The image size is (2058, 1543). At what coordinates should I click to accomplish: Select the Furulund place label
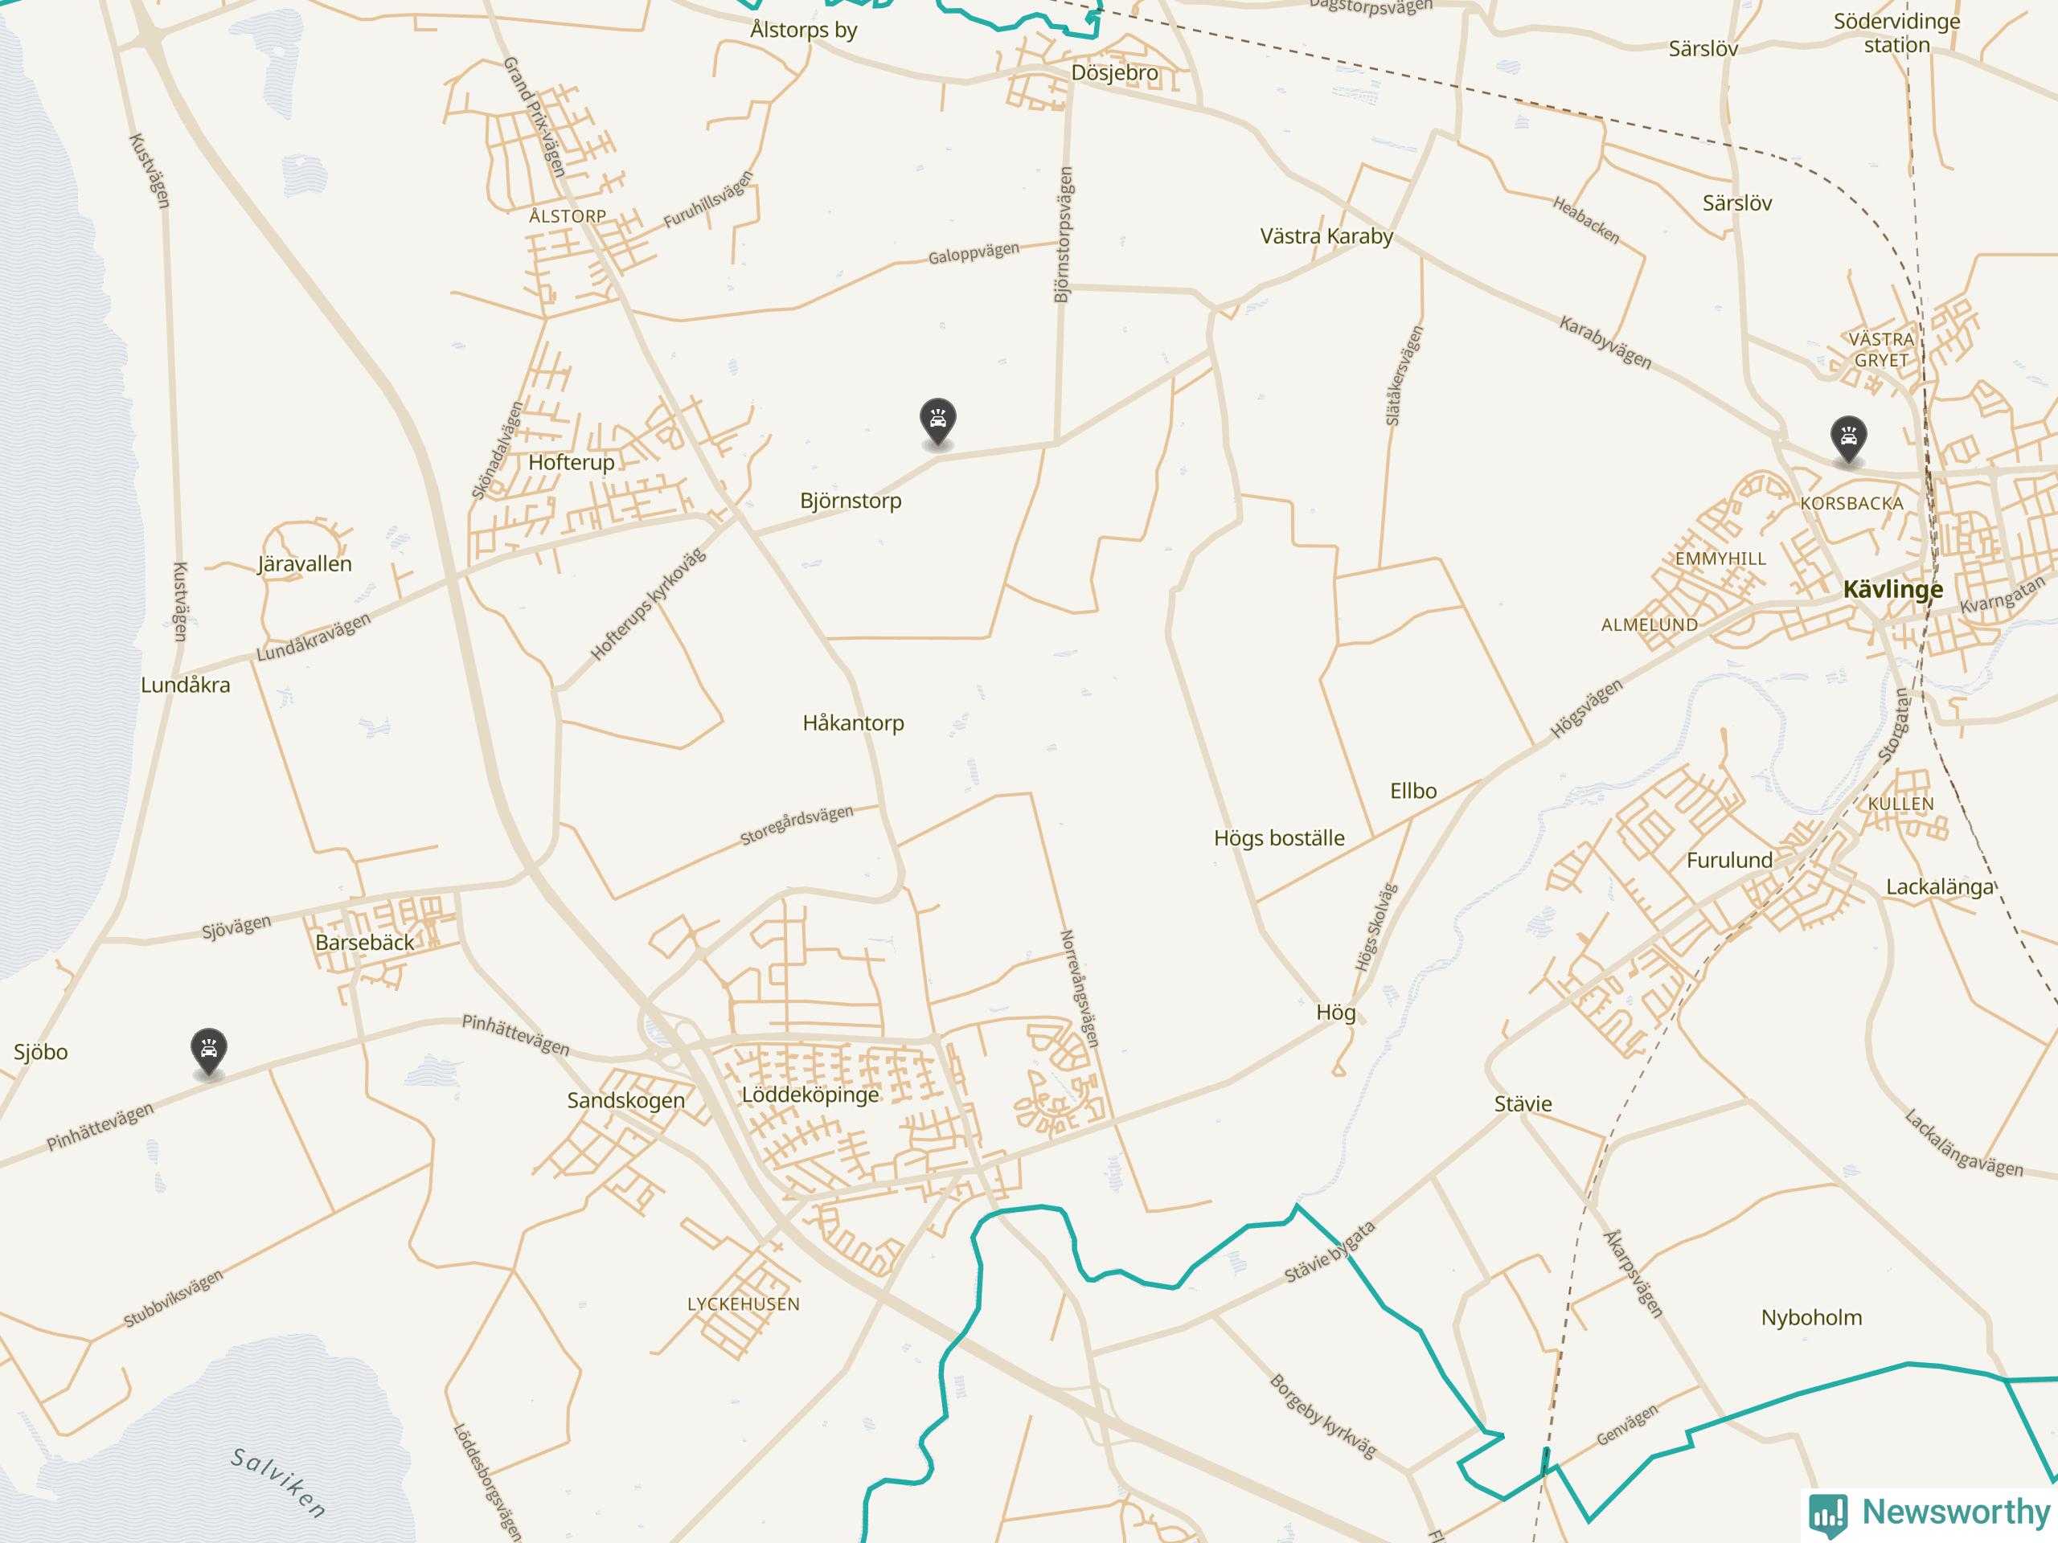tap(1729, 861)
